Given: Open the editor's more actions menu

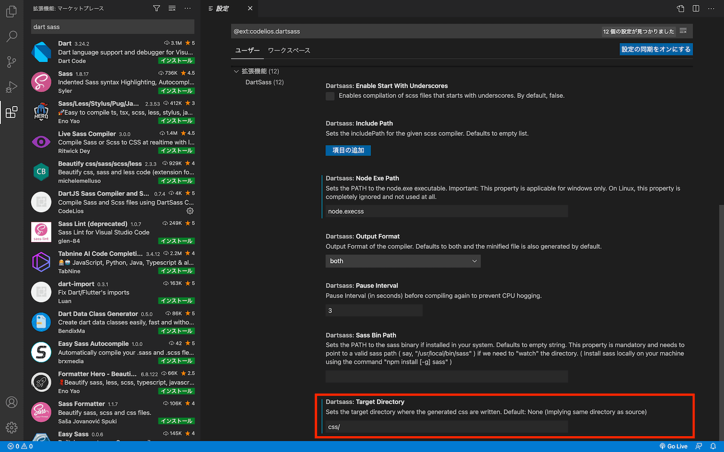Looking at the screenshot, I should point(711,8).
